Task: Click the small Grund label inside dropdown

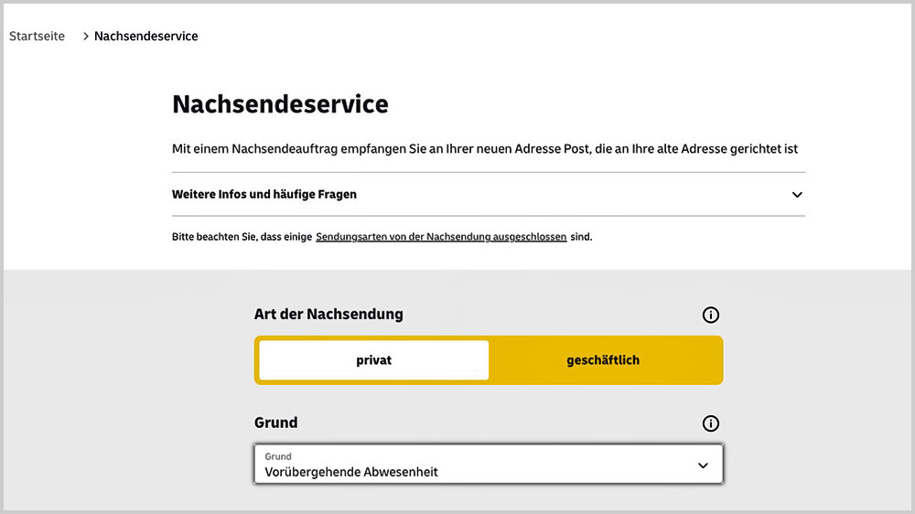Action: coord(278,456)
